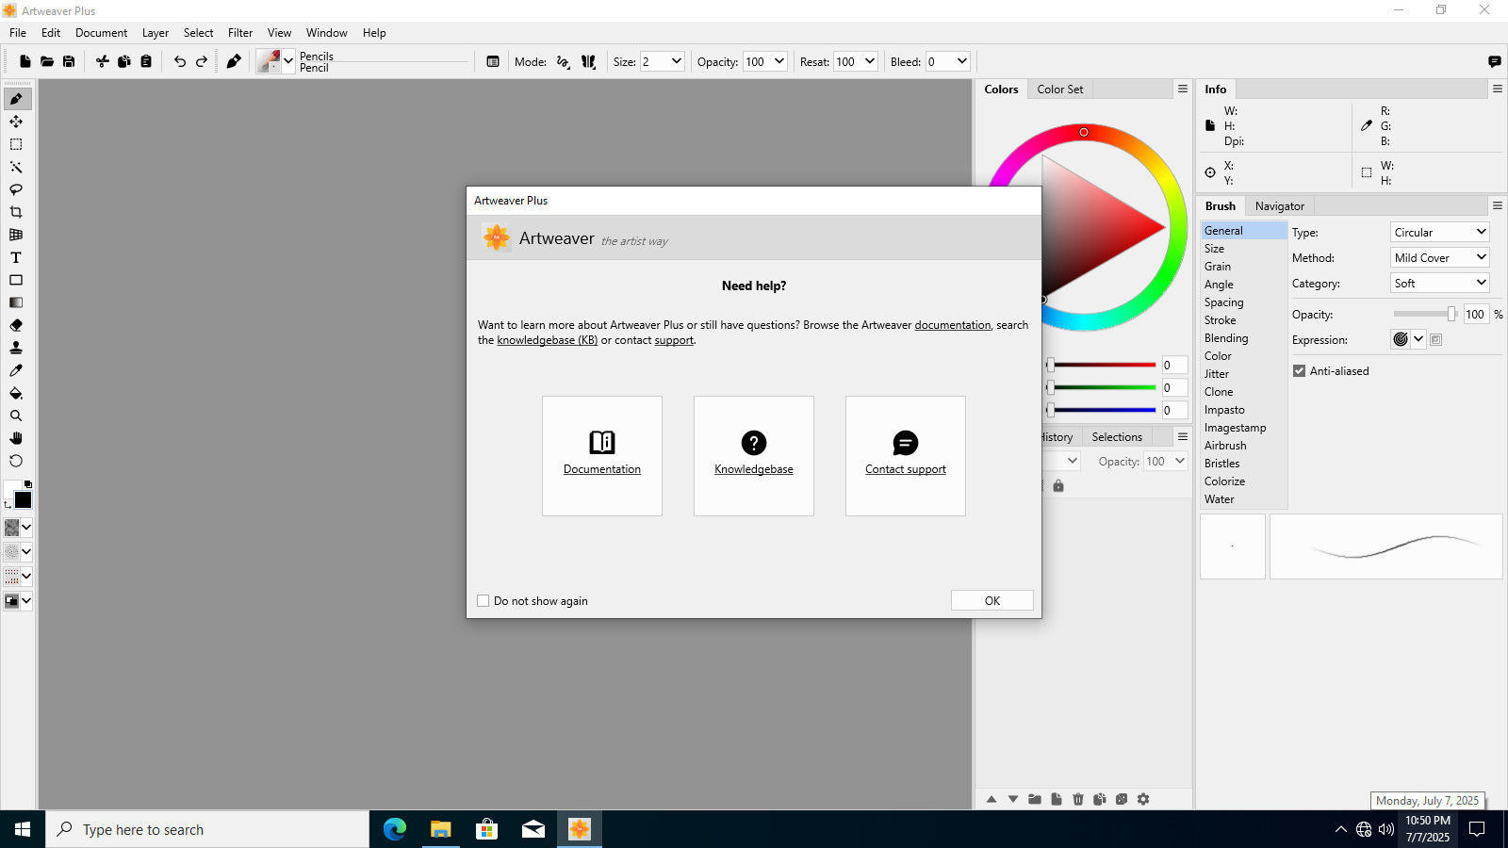Click the New document icon
1508x848 pixels.
(25, 61)
